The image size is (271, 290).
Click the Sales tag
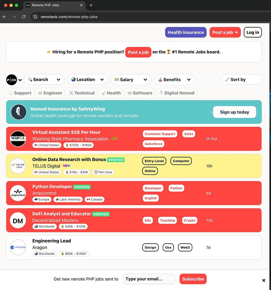click(189, 134)
